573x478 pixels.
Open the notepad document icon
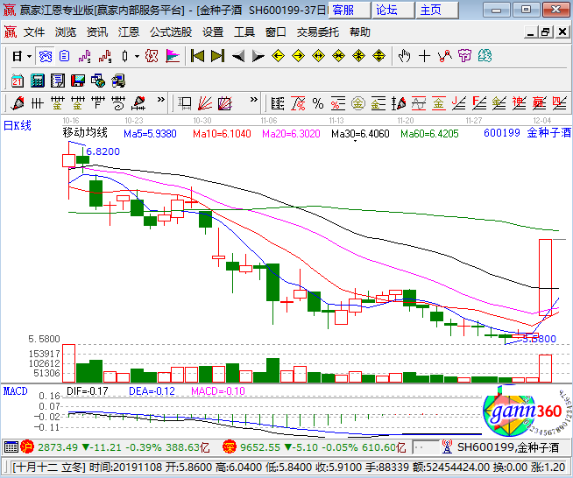tap(57, 81)
